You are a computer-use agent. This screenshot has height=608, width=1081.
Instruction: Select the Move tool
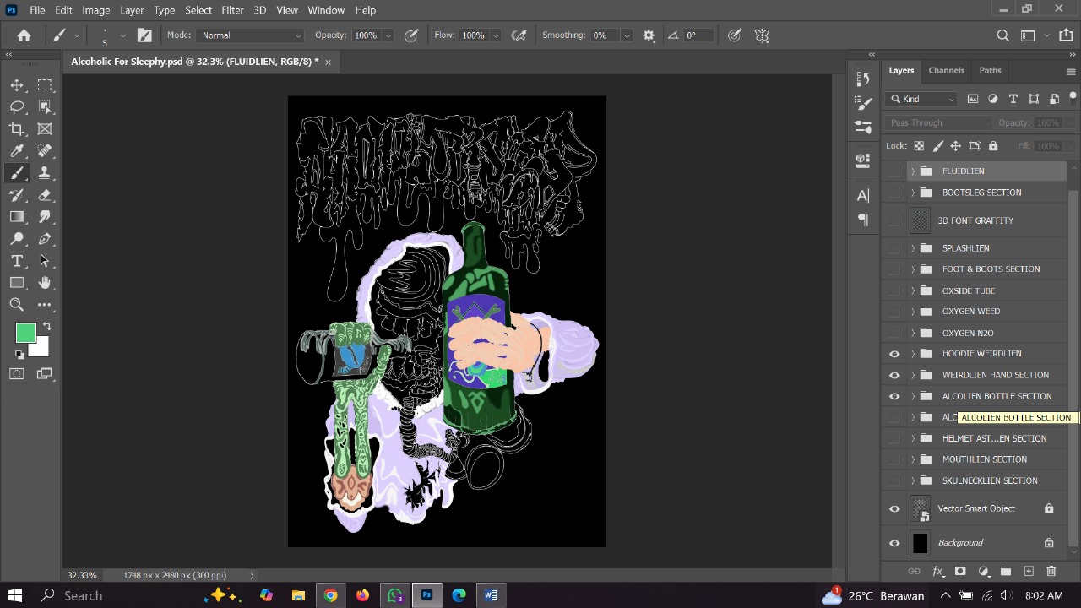click(x=17, y=84)
